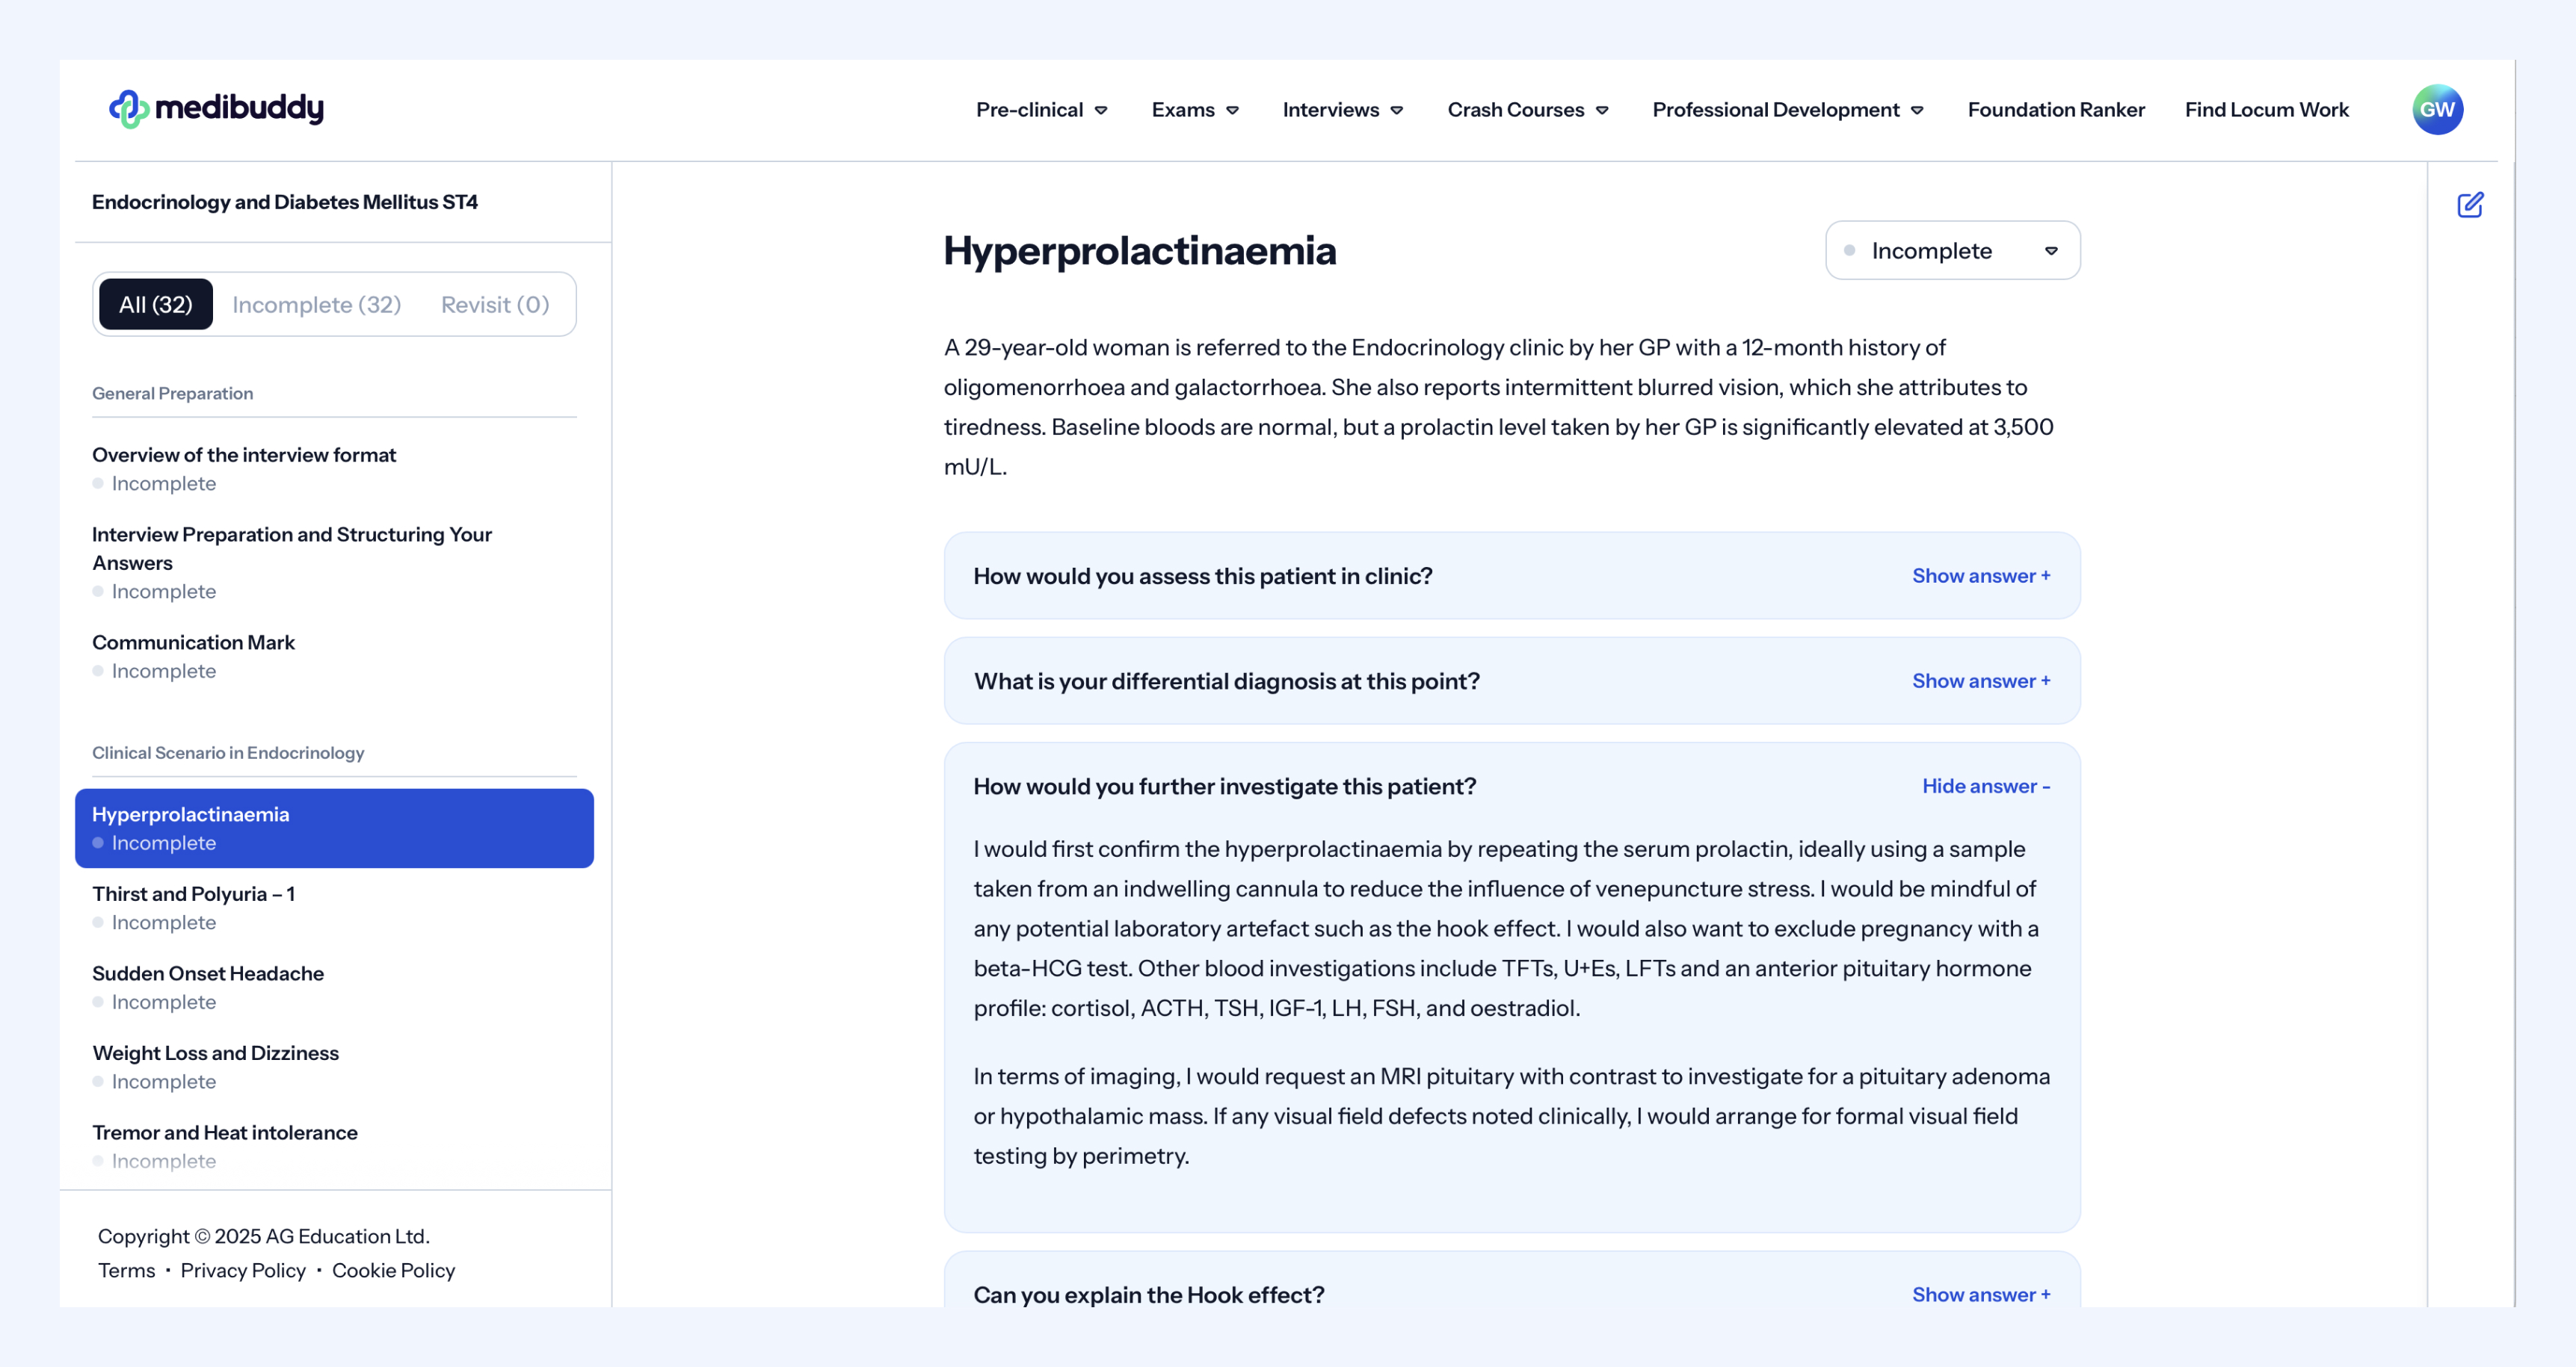Click the Professional Development chevron icon
This screenshot has height=1367, width=2576.
1917,111
